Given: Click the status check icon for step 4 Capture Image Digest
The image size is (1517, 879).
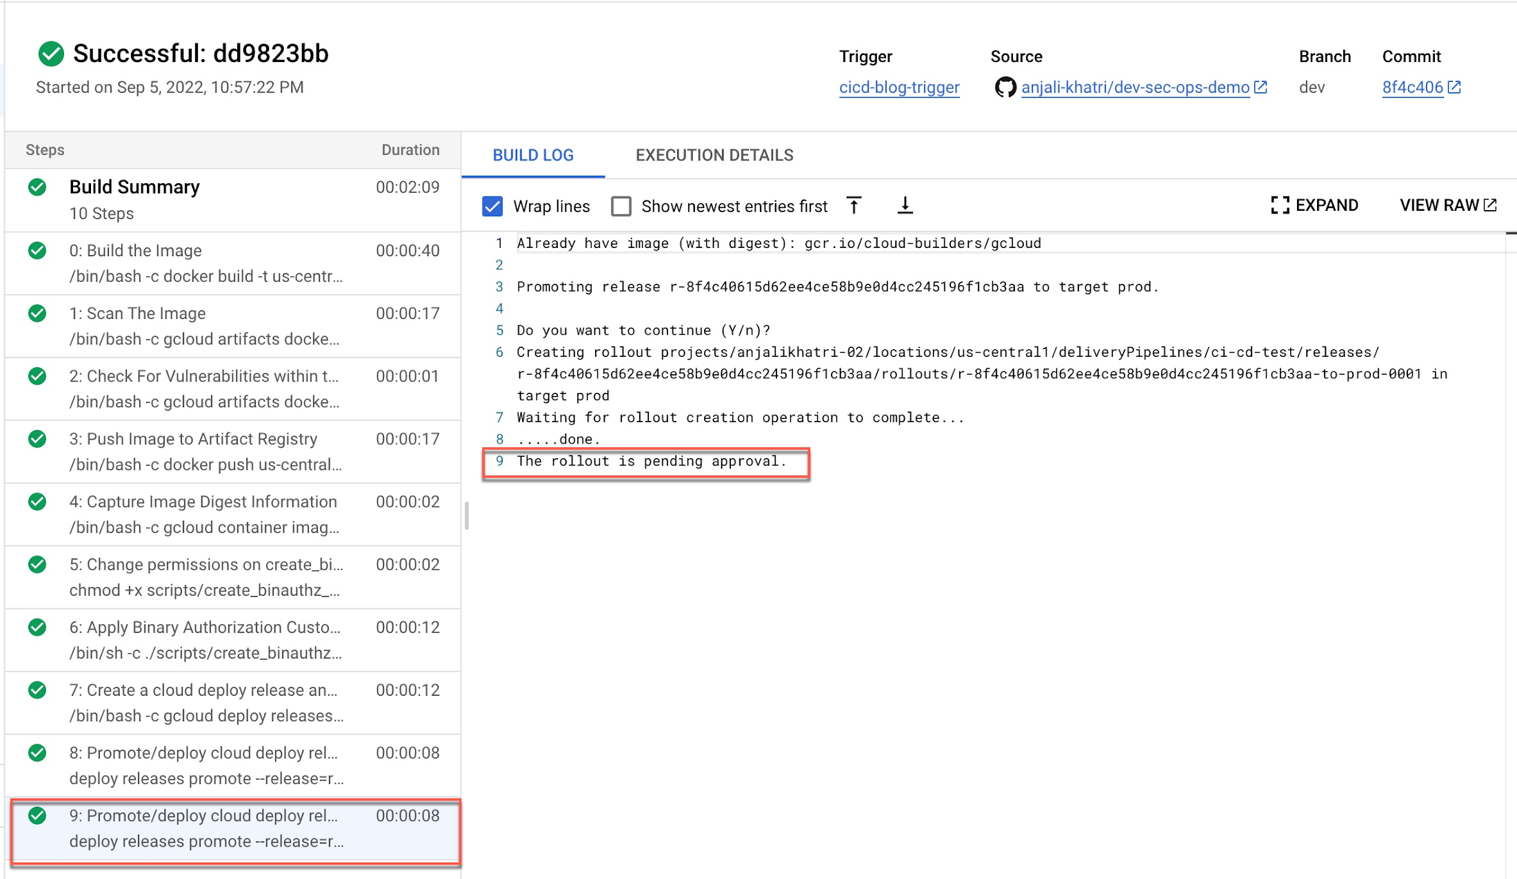Looking at the screenshot, I should click(x=37, y=501).
